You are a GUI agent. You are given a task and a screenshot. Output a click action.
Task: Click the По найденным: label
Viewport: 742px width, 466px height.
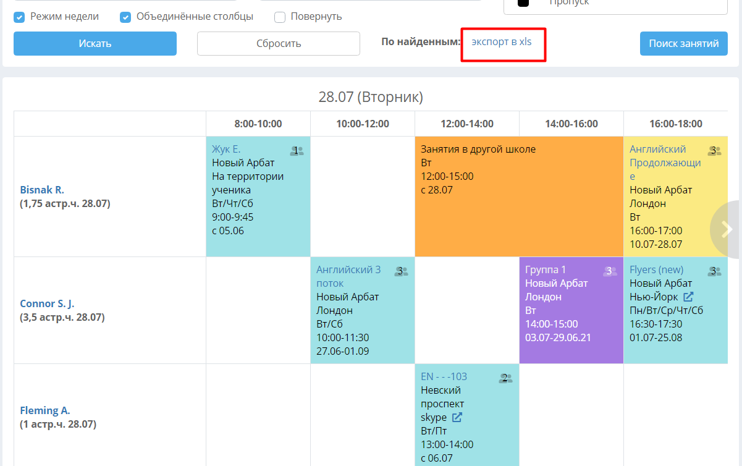pos(421,42)
